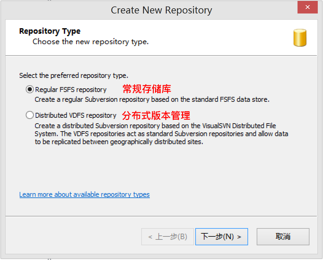This screenshot has width=323, height=260.
Task: Click the 'Regular FSFS repository' label text
Action: 71,90
